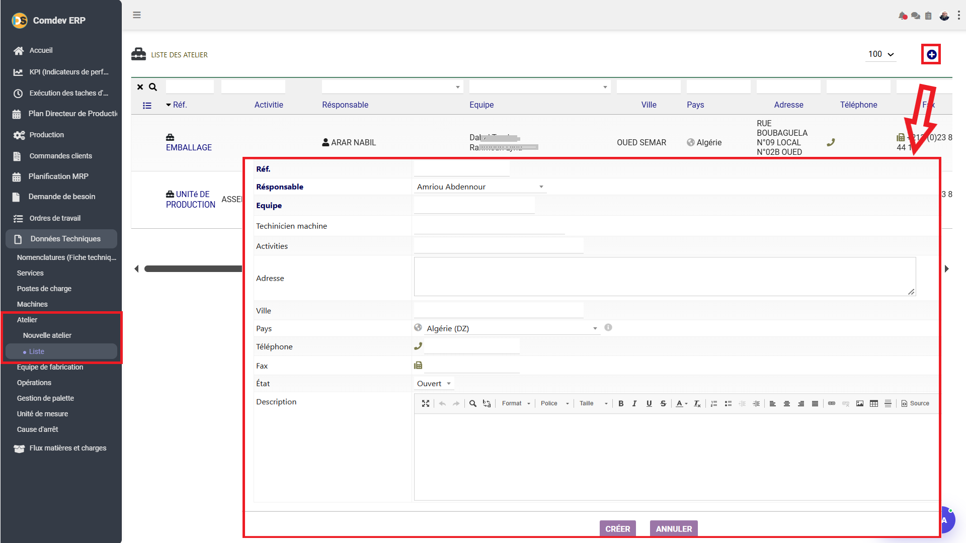Screen dimensions: 966x543
Task: Apply strikethrough in Description editor
Action: coord(663,403)
